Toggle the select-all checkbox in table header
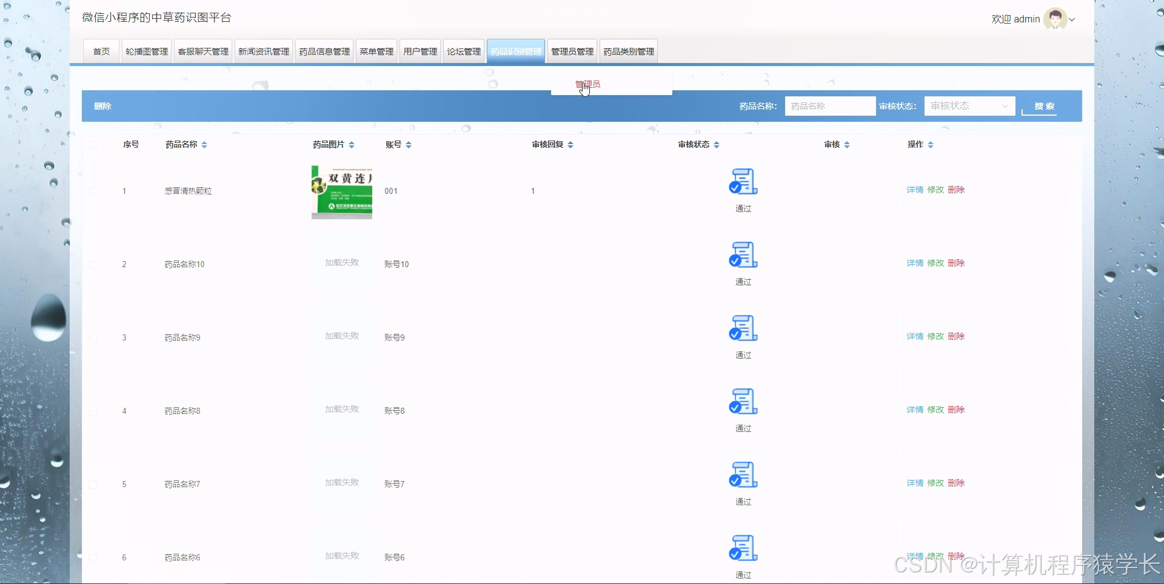The width and height of the screenshot is (1164, 584). [x=93, y=144]
